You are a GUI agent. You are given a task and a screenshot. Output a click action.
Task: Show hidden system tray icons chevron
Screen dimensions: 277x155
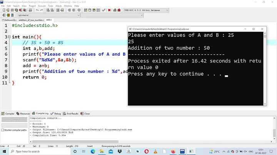(224, 151)
